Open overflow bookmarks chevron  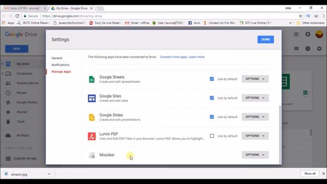[290, 23]
